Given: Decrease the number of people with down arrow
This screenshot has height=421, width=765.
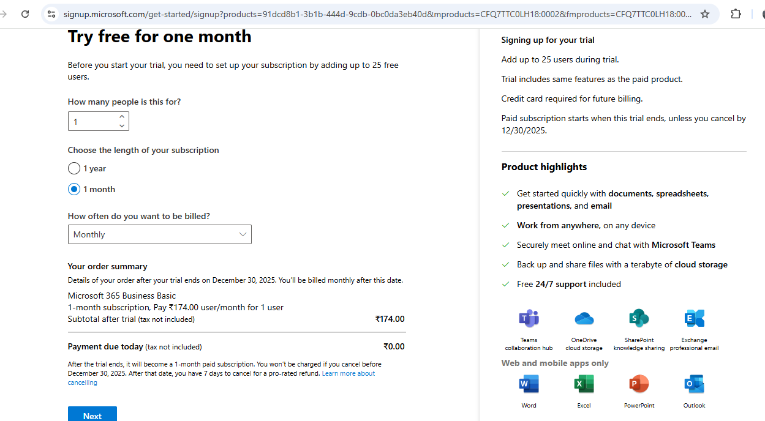Looking at the screenshot, I should point(122,126).
